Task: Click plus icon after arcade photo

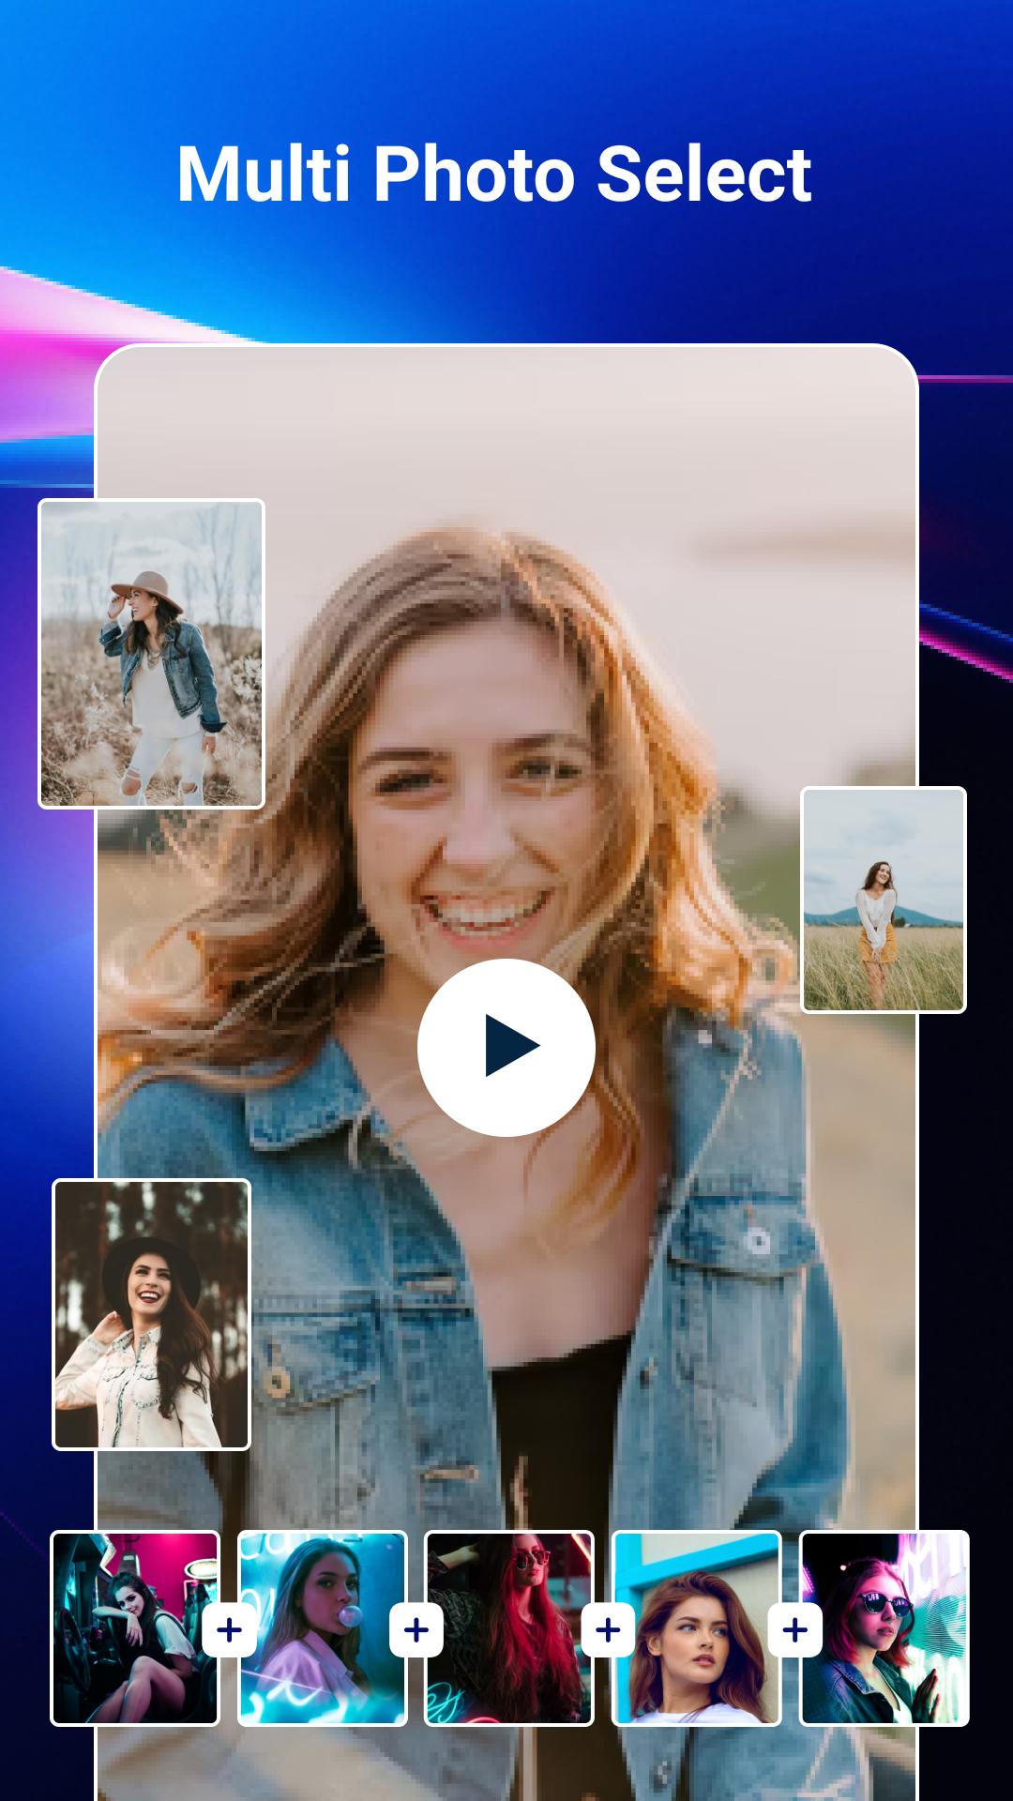Action: [229, 1630]
